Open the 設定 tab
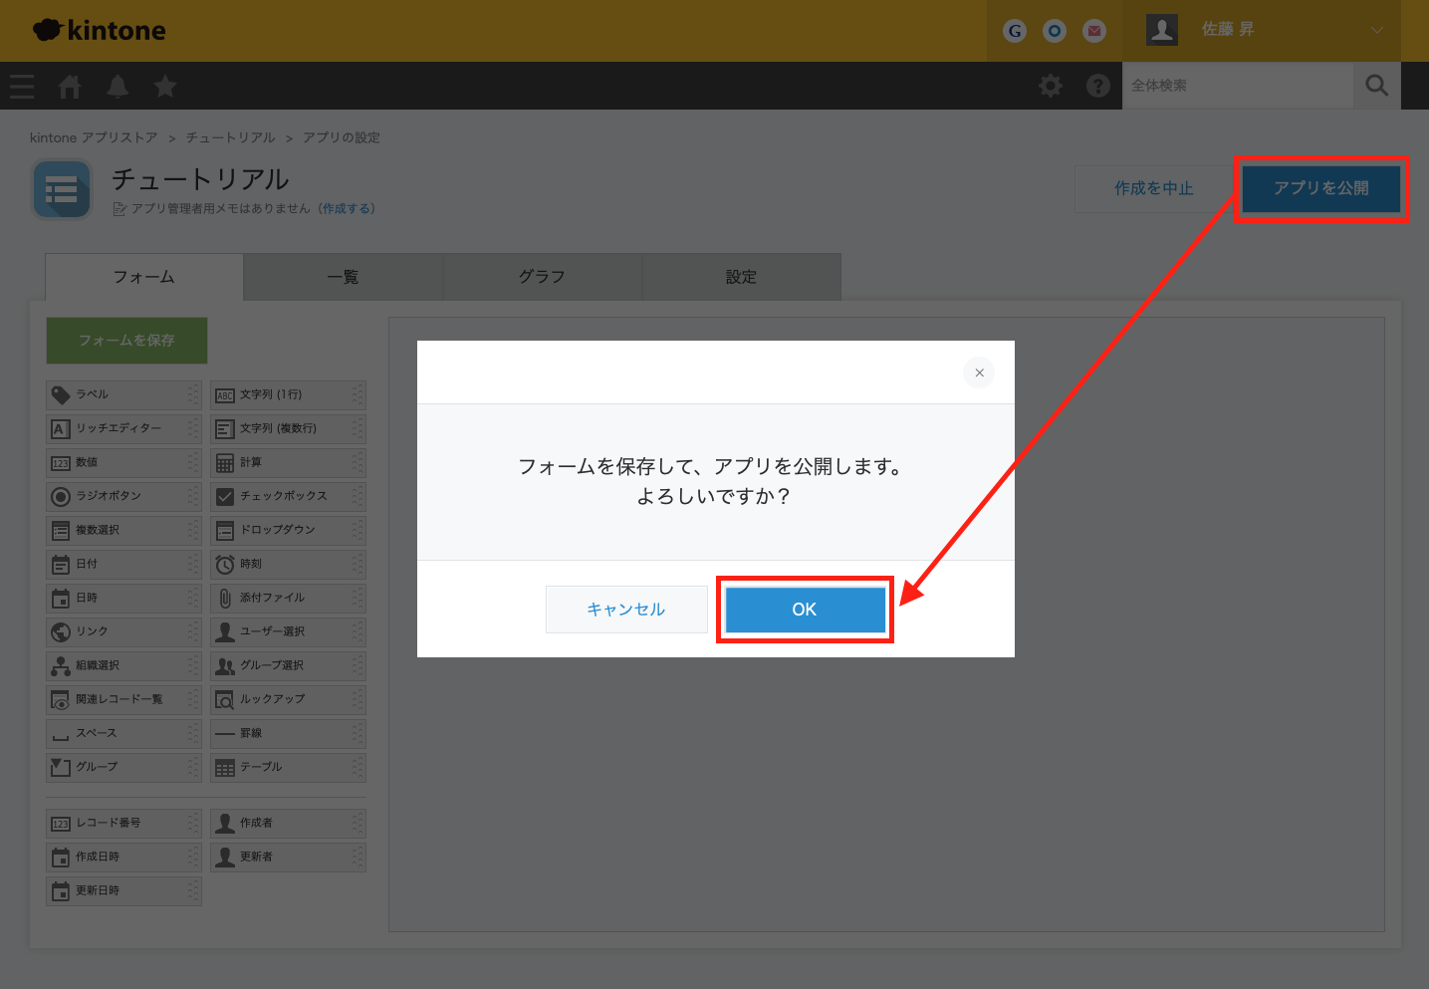This screenshot has width=1429, height=989. click(741, 277)
